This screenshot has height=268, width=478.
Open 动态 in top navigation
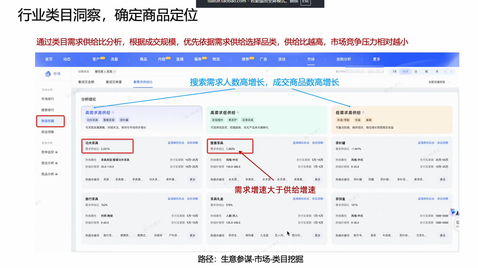(x=67, y=59)
